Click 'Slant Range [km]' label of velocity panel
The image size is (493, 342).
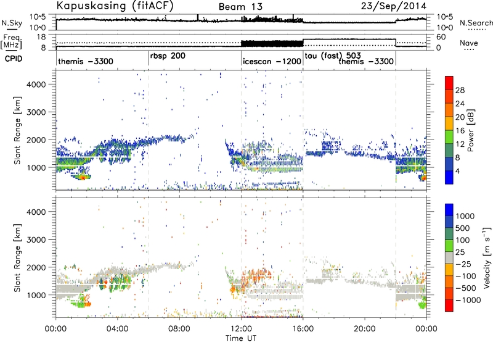click(17, 258)
